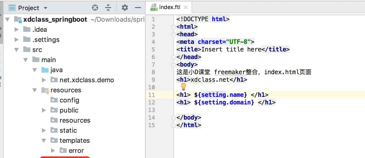Collapse the src folder arrow
The height and width of the screenshot is (158, 365).
[17, 50]
